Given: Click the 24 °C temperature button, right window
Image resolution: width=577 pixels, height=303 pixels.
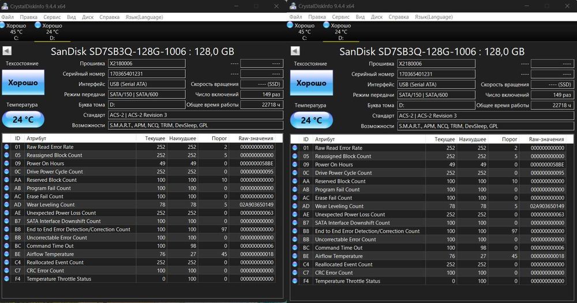Looking at the screenshot, I should coord(312,120).
